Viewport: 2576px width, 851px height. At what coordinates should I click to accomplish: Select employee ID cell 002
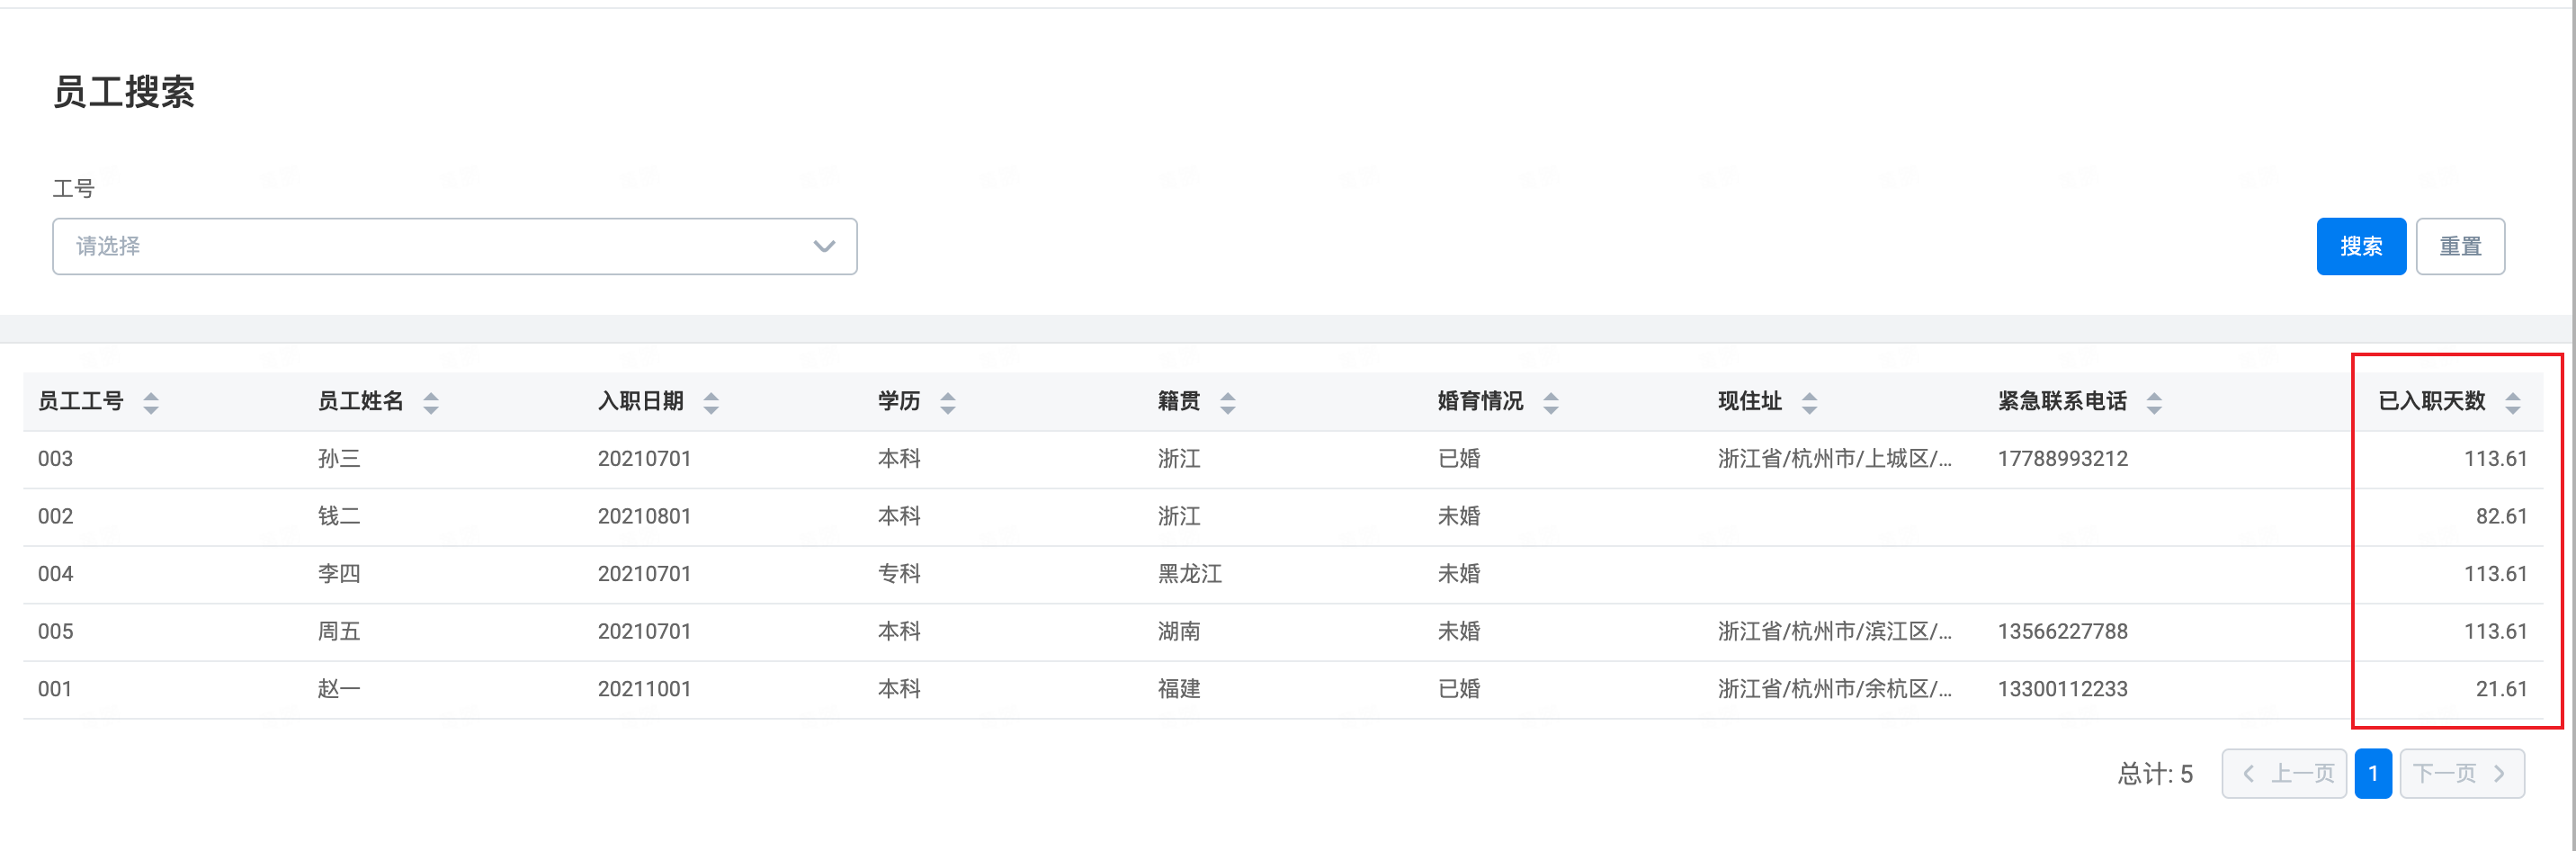point(55,517)
